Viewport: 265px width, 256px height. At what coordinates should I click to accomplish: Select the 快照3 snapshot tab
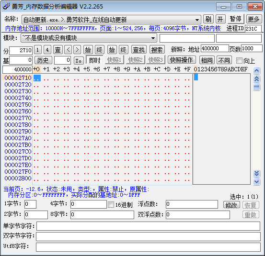pyautogui.click(x=156, y=60)
